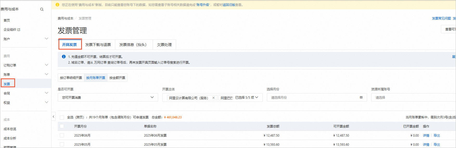Open 成本分析 in the sidebar
456x148 pixels.
[10, 138]
